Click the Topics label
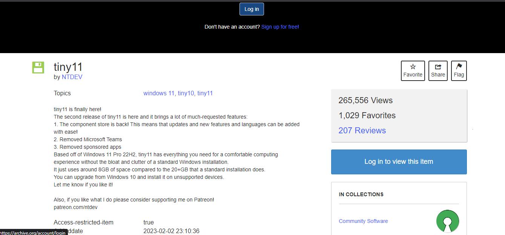Screen dimensions: 505x235 [62, 93]
